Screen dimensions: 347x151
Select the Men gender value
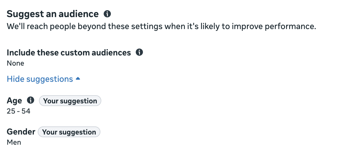(14, 142)
